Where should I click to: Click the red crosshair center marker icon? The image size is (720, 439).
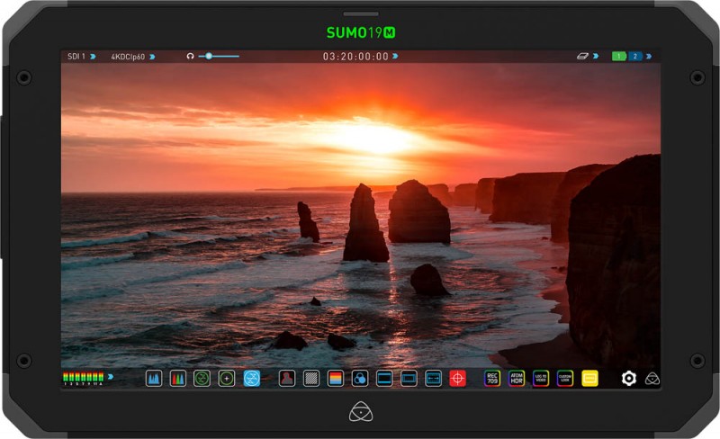(x=458, y=379)
